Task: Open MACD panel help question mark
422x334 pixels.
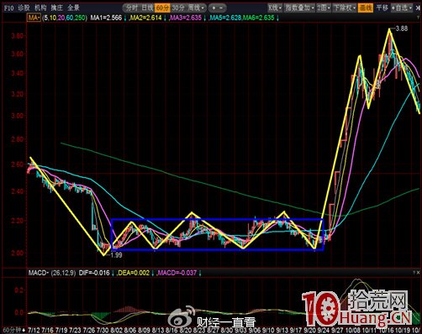Action: pos(414,272)
